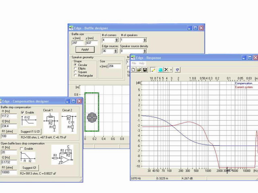Click the circular speaker on the baffle drawing
Viewport: 258px width, 193px height.
click(x=92, y=117)
